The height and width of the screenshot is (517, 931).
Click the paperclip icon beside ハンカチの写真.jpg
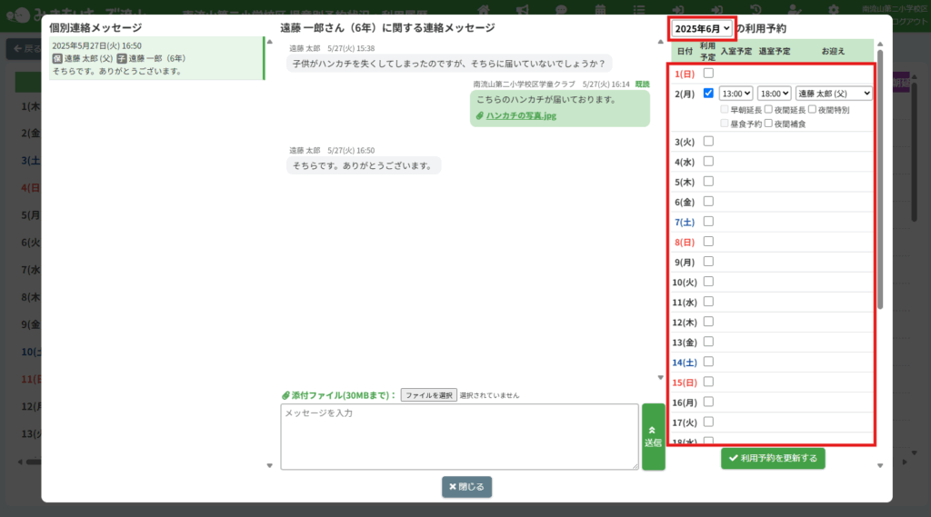(480, 116)
